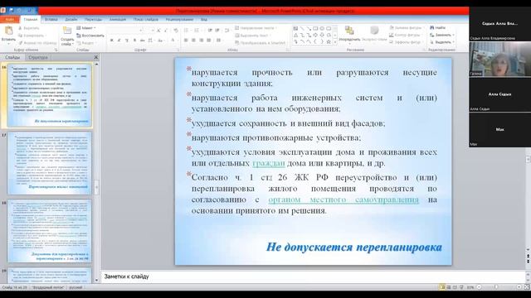Toggle text shadow formatting
The width and height of the screenshot is (531, 298).
pyautogui.click(x=134, y=41)
